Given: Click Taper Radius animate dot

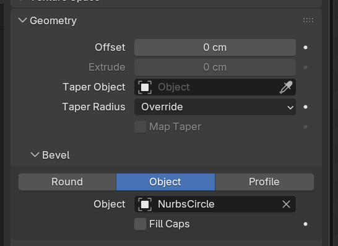Looking at the screenshot, I should pyautogui.click(x=305, y=107).
